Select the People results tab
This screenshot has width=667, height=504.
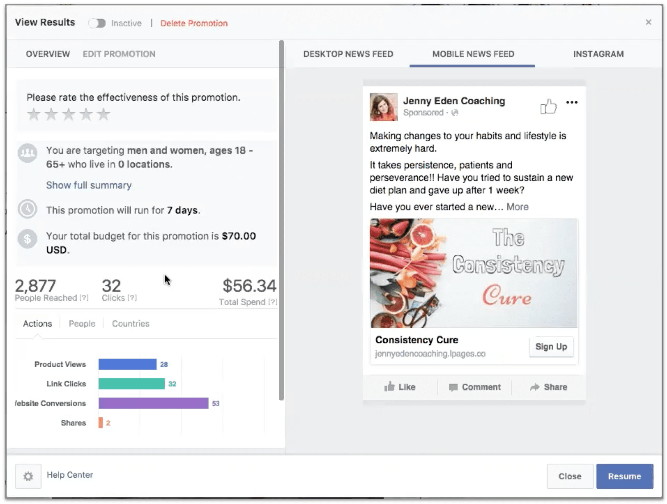pos(82,324)
